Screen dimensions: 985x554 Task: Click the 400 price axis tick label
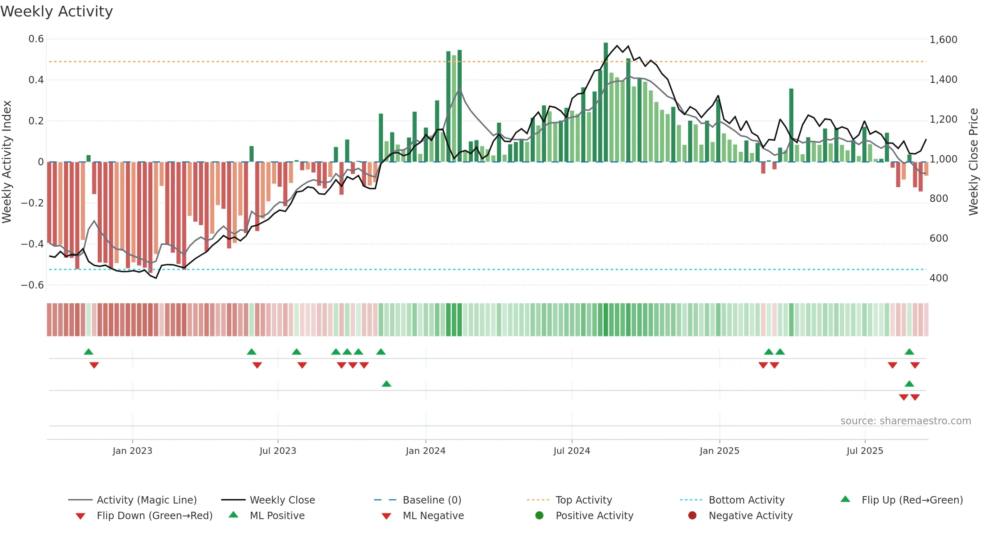(939, 278)
